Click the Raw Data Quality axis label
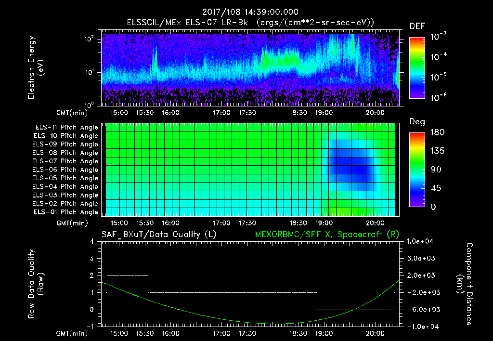This screenshot has height=341, width=493. point(36,284)
